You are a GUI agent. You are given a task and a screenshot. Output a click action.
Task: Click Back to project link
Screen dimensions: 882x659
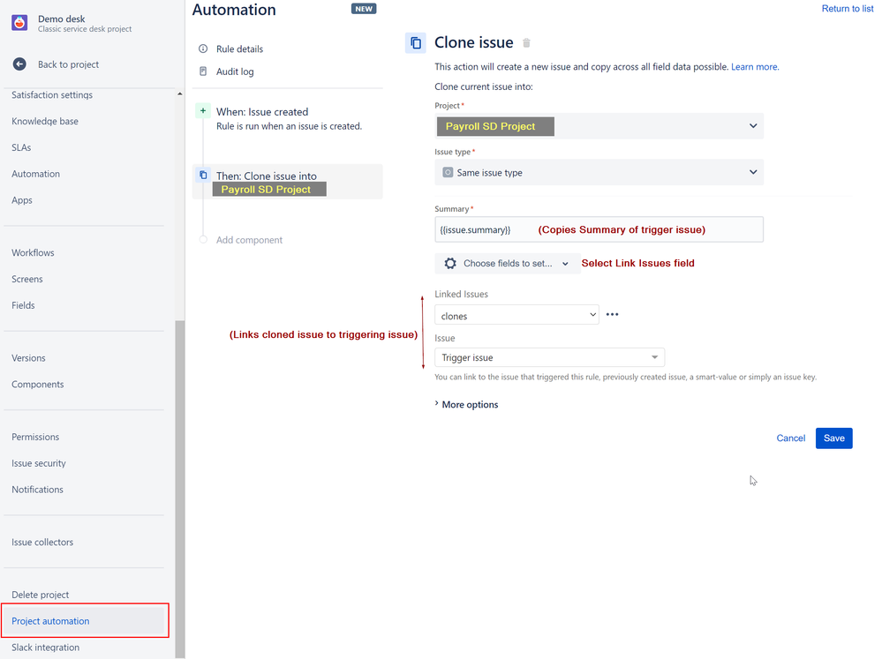pyautogui.click(x=68, y=64)
